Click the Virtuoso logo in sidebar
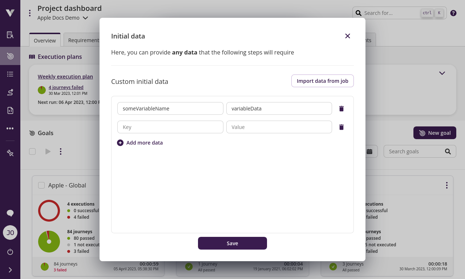The height and width of the screenshot is (279, 465). [10, 13]
